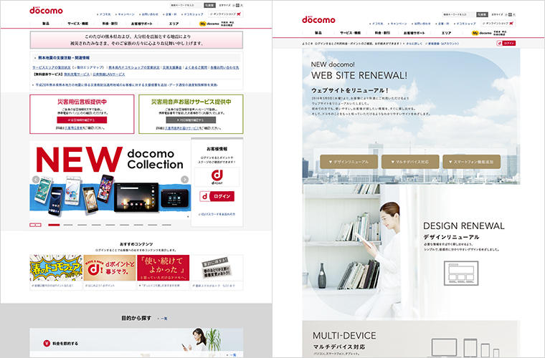Click the red yen icon beside 料金を節約する
This screenshot has width=545, height=358.
(47, 343)
